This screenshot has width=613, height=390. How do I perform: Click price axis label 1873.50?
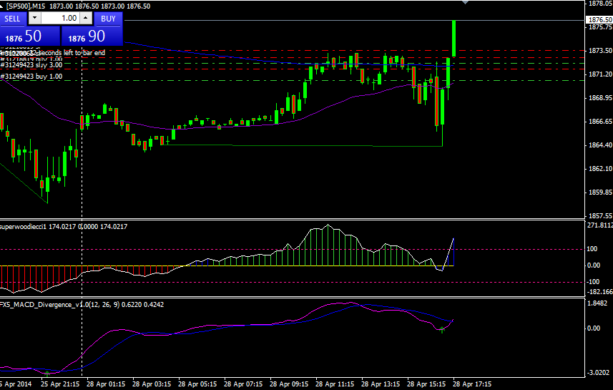[599, 51]
